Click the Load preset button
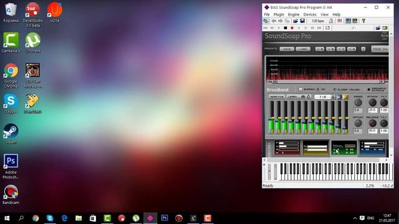The height and width of the screenshot is (224, 399). pos(303,49)
